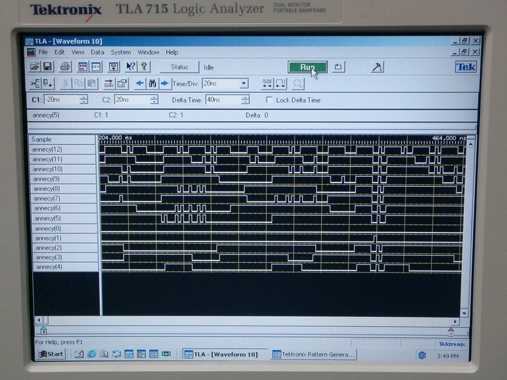Switch to TLA - [Waveform 10] taskbar button
Image resolution: width=507 pixels, height=380 pixels.
[x=225, y=355]
